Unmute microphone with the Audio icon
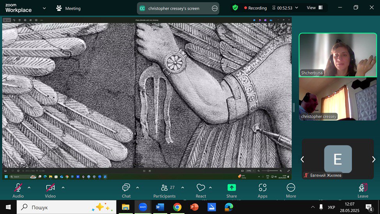This screenshot has height=214, width=380. [18, 187]
